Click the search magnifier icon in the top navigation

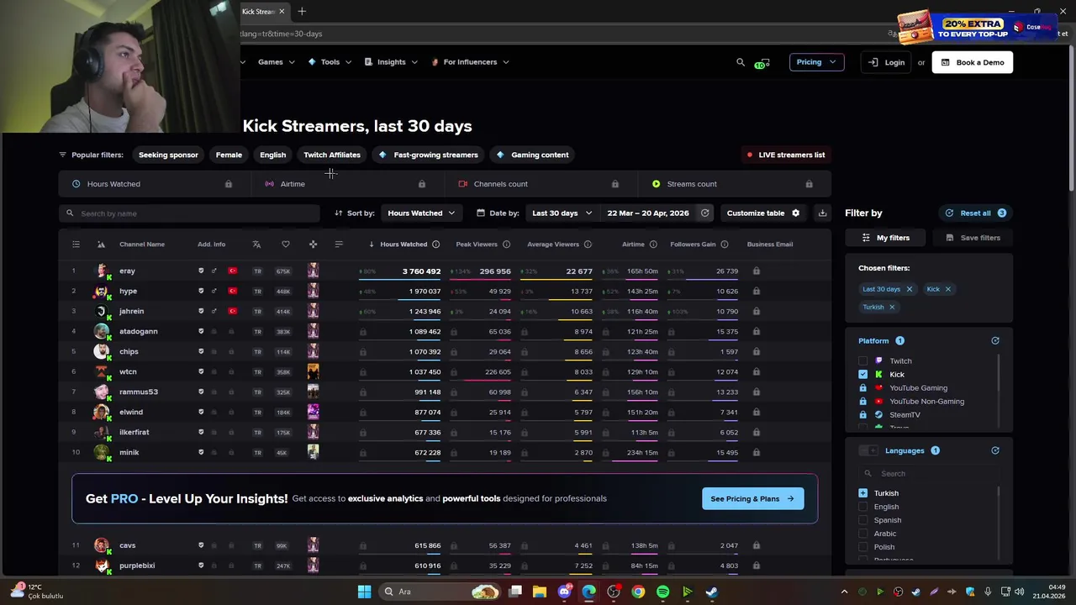coord(741,62)
